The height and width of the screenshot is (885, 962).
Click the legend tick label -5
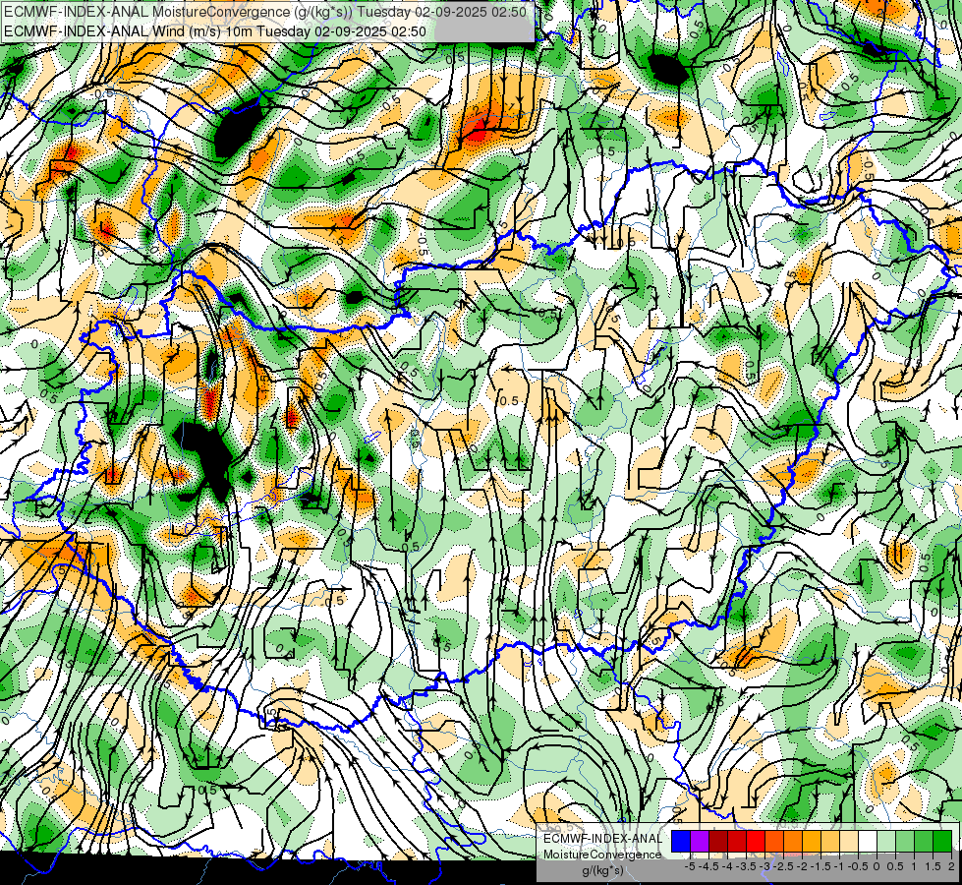(x=691, y=866)
